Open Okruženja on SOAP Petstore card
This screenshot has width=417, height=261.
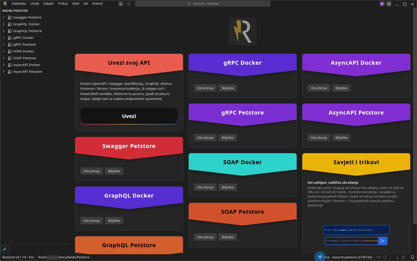(205, 237)
